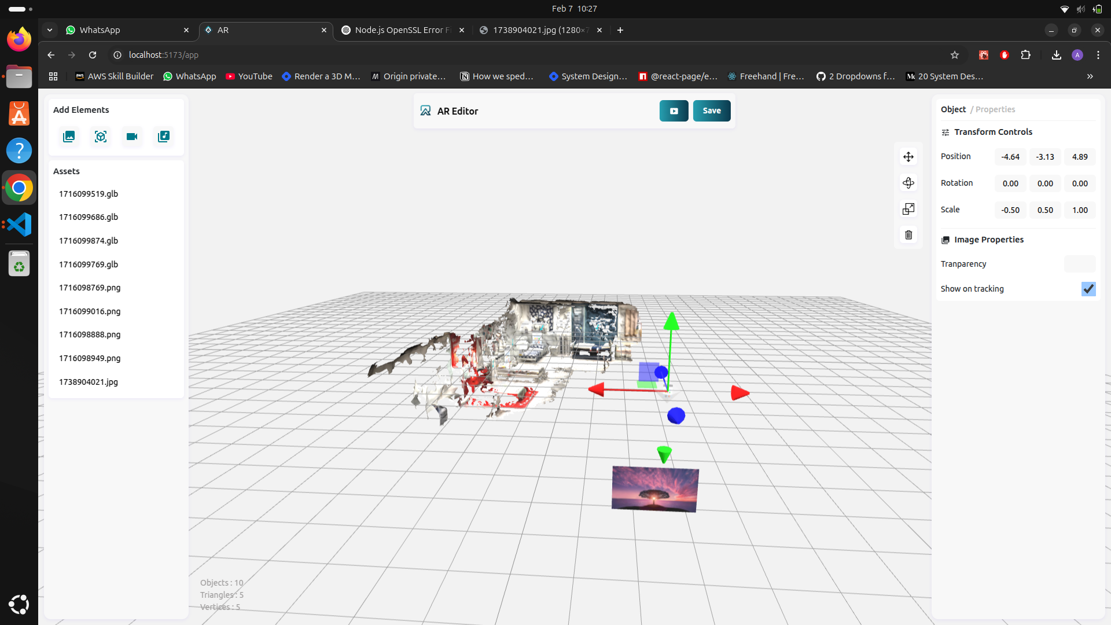The image size is (1111, 625).
Task: Open the browser tab search dropdown
Action: pos(50,30)
